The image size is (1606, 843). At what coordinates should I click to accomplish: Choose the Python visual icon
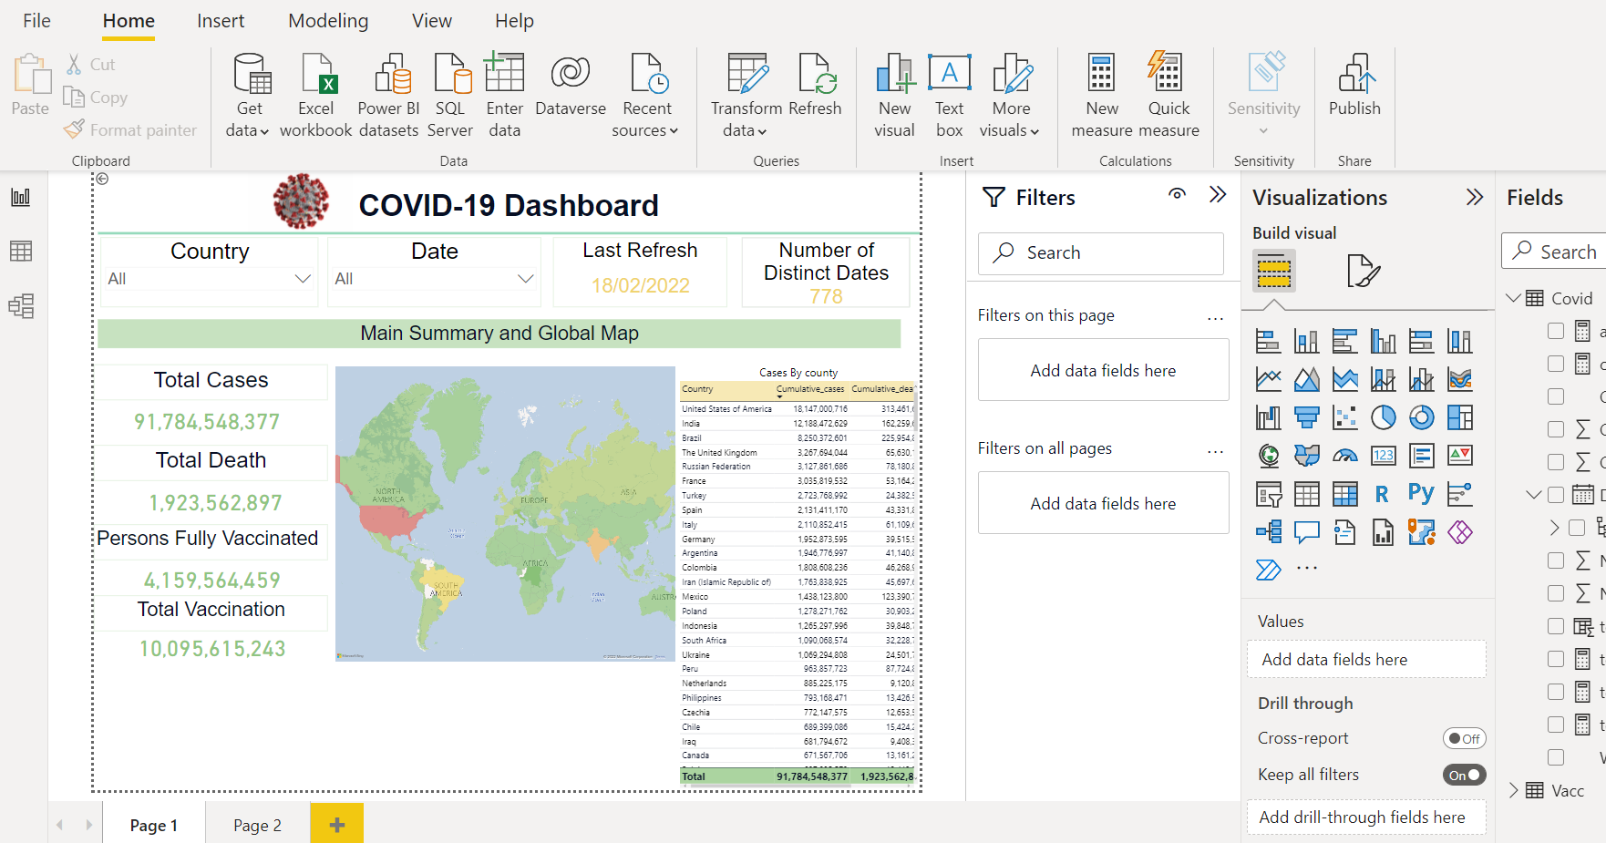click(1421, 493)
